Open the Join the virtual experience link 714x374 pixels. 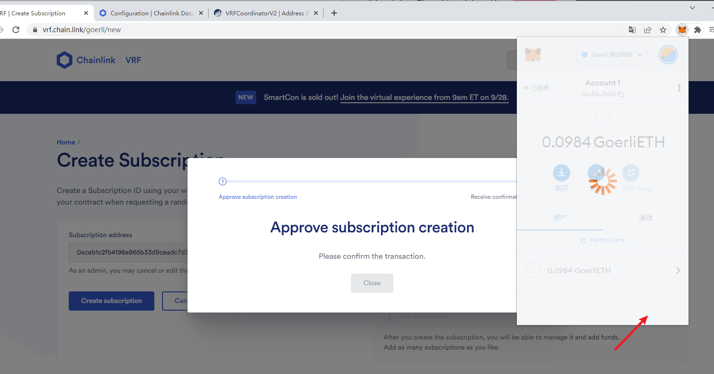424,97
